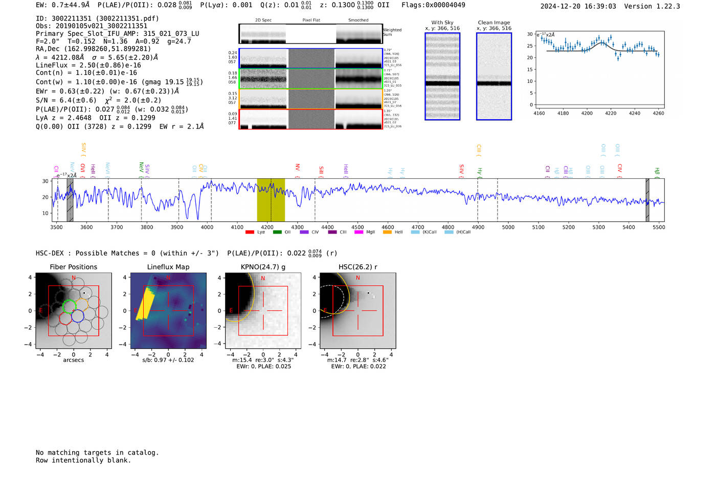The image size is (716, 488).
Task: Click the ID: 3002211351 line
Action: [97, 18]
